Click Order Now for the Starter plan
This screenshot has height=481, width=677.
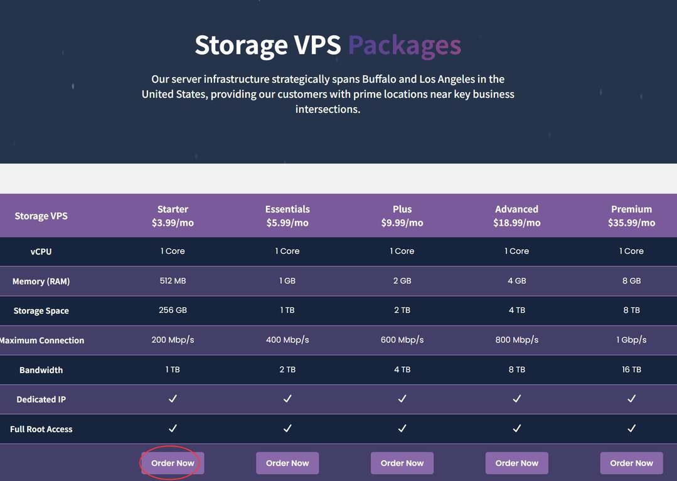point(173,463)
